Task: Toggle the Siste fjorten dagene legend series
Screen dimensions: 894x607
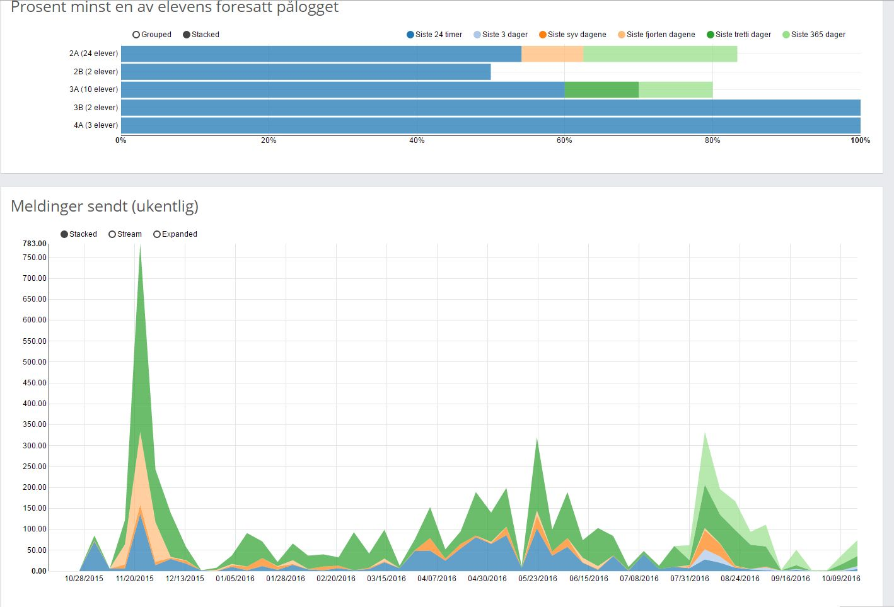Action: point(656,35)
